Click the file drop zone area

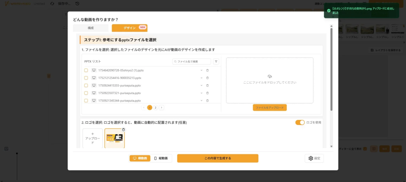click(270, 80)
